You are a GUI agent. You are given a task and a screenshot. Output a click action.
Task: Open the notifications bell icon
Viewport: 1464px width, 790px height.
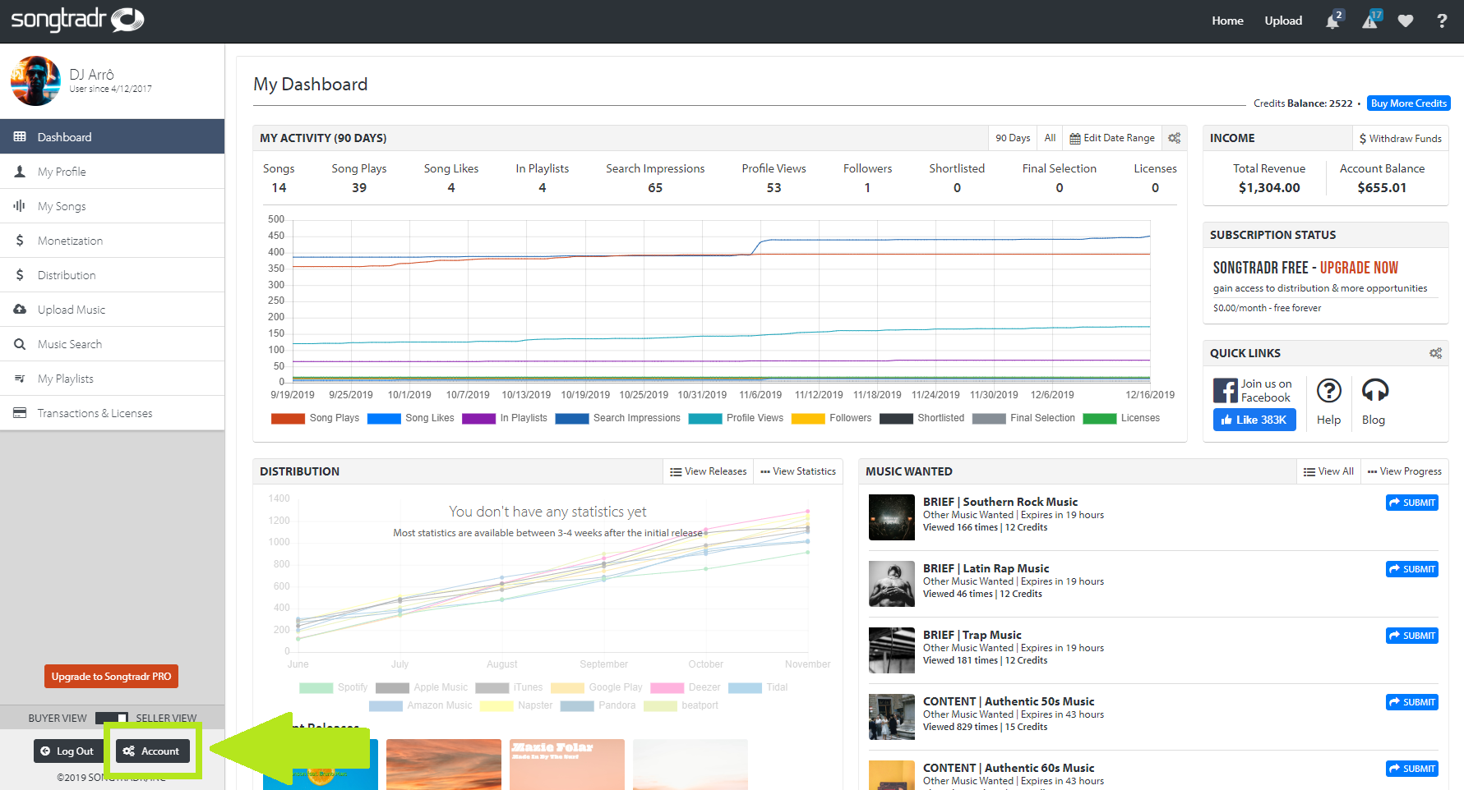tap(1332, 21)
